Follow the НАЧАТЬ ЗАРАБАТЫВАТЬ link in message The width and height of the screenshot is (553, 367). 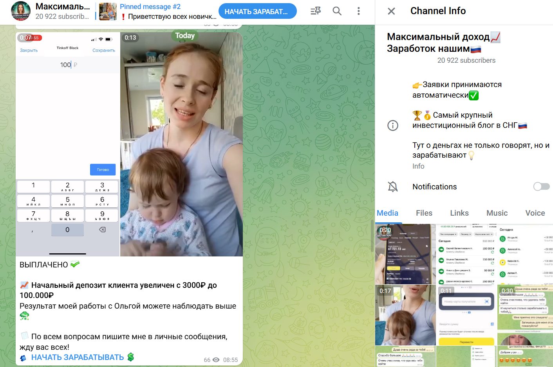coord(78,357)
